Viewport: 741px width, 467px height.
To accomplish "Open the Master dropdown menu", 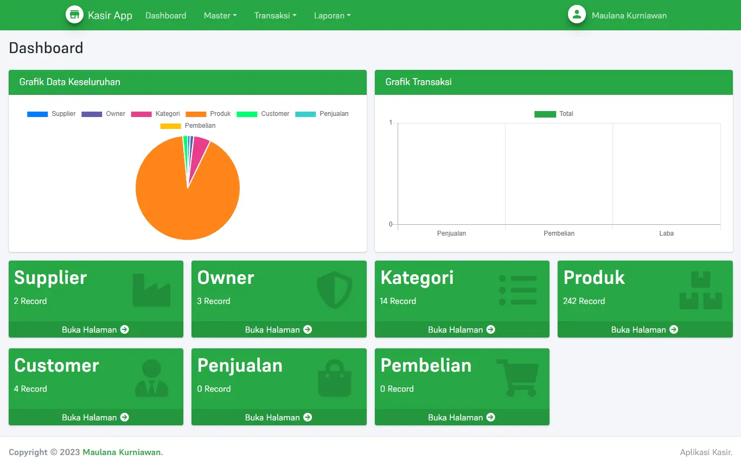I will 220,16.
